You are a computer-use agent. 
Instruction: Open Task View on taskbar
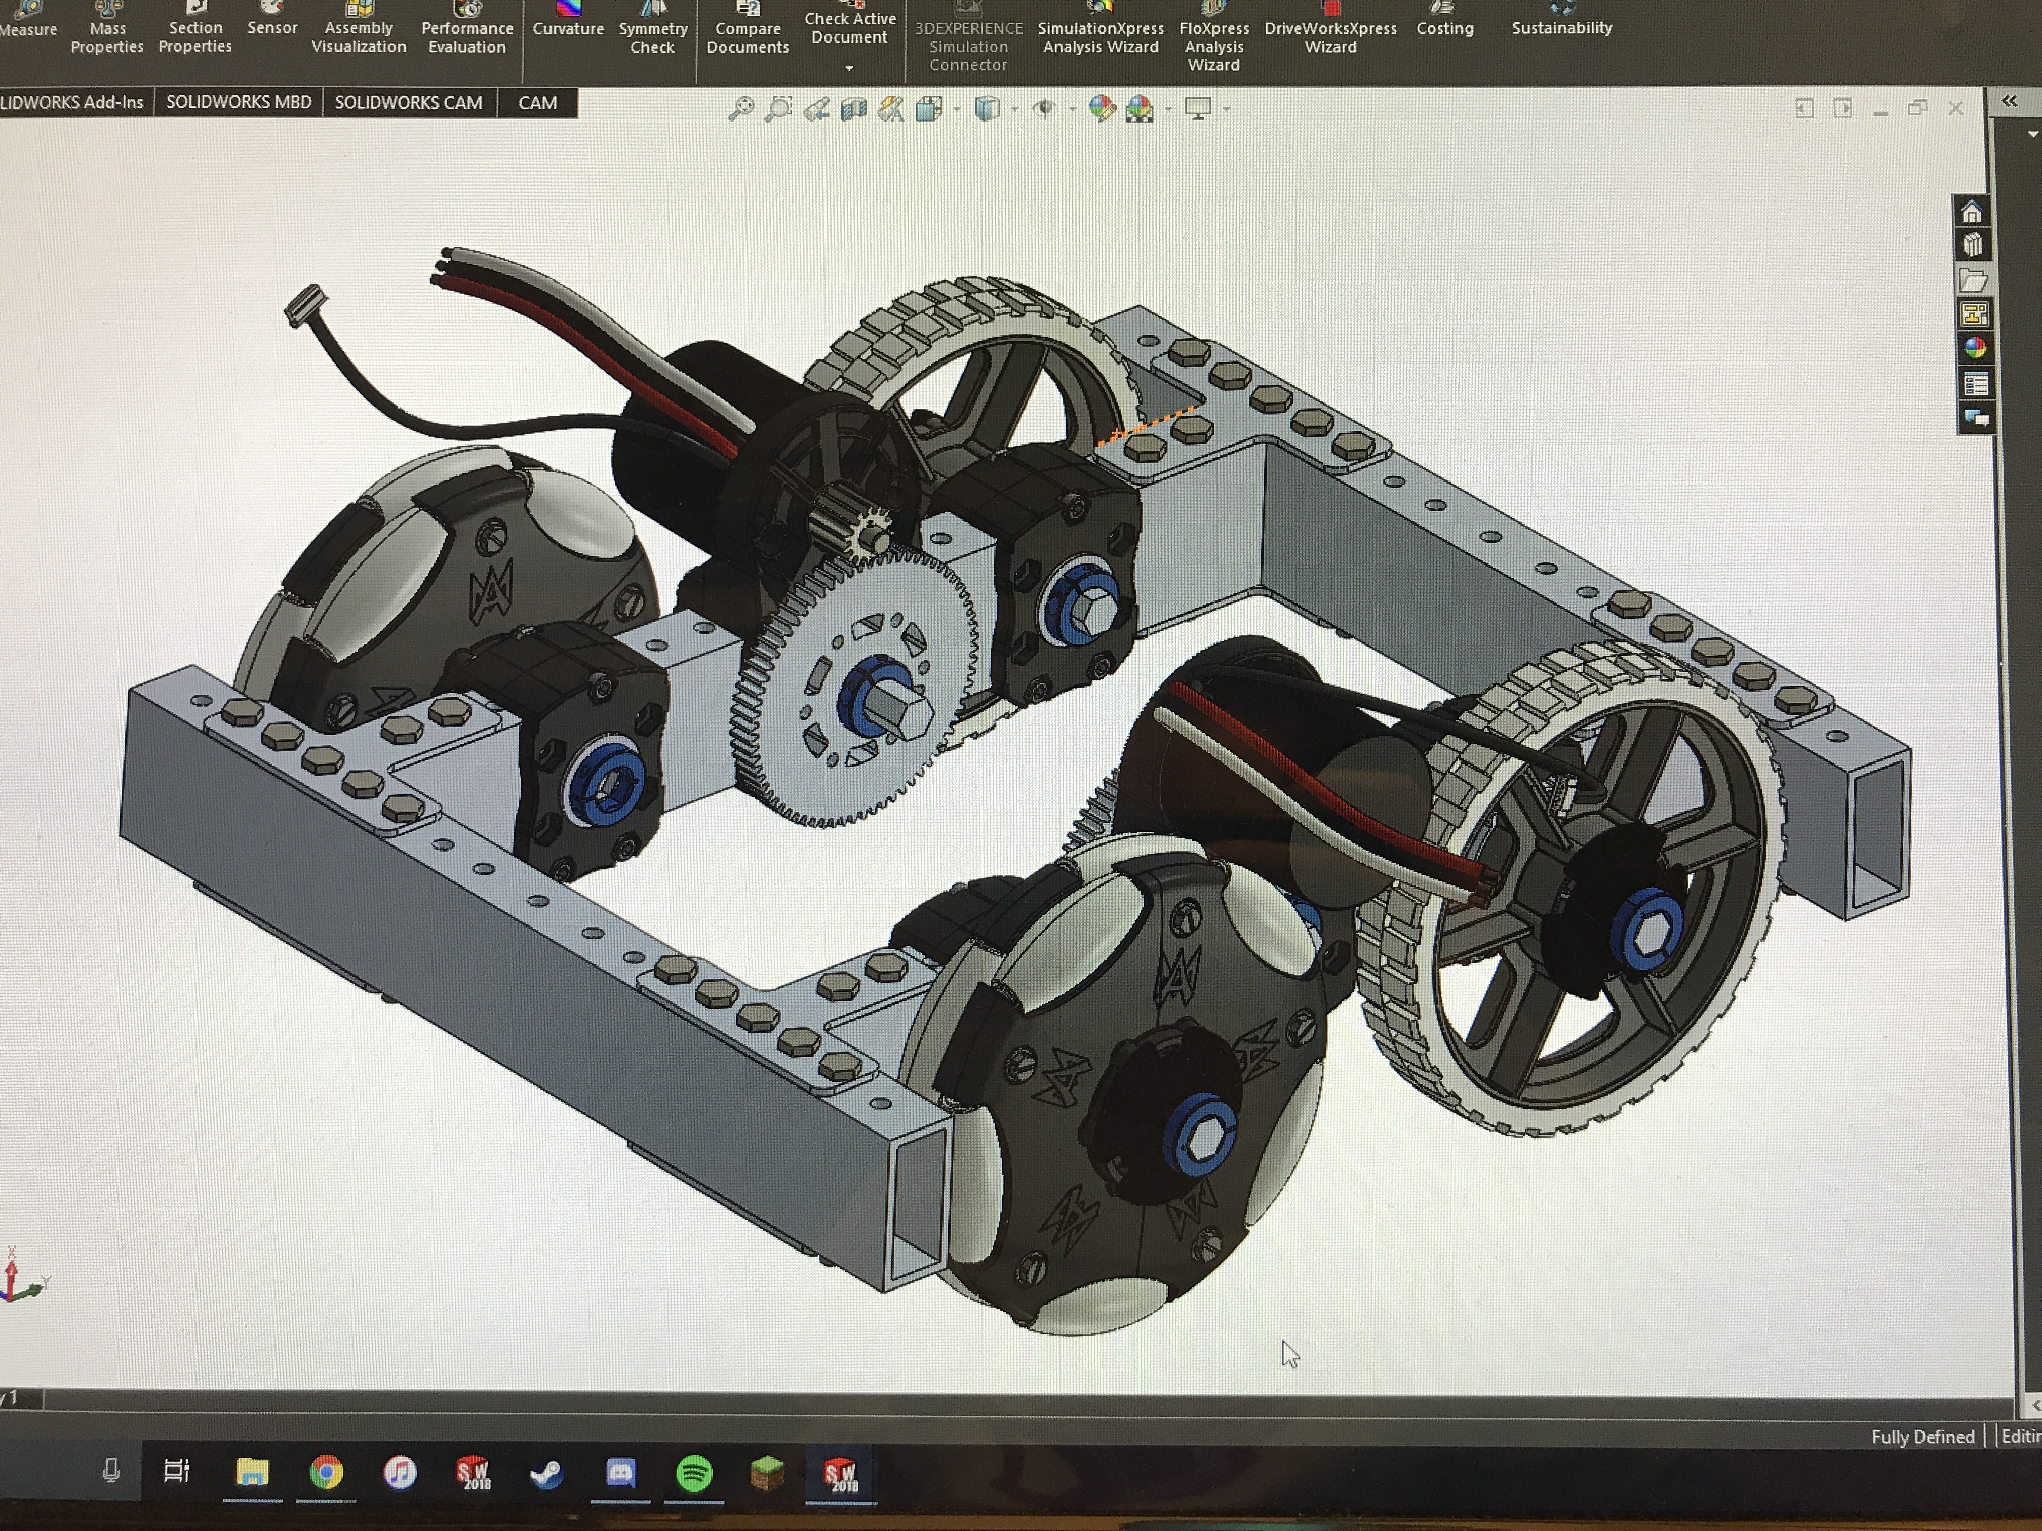(x=176, y=1470)
